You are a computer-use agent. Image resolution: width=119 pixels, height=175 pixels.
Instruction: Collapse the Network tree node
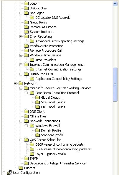coord(15,83)
